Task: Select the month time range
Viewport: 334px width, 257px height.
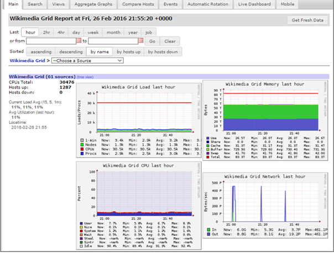Action: [x=113, y=33]
